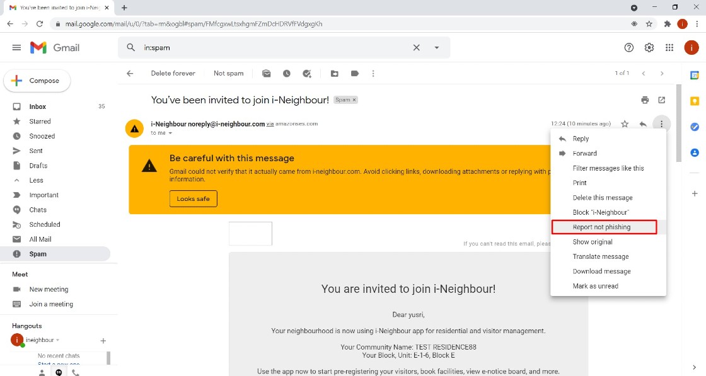
Task: Remove the Spam label chip
Action: tap(354, 100)
